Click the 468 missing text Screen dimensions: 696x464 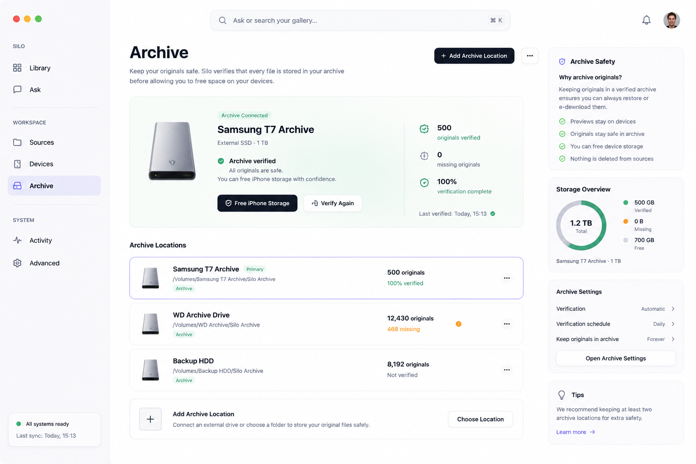pyautogui.click(x=403, y=329)
